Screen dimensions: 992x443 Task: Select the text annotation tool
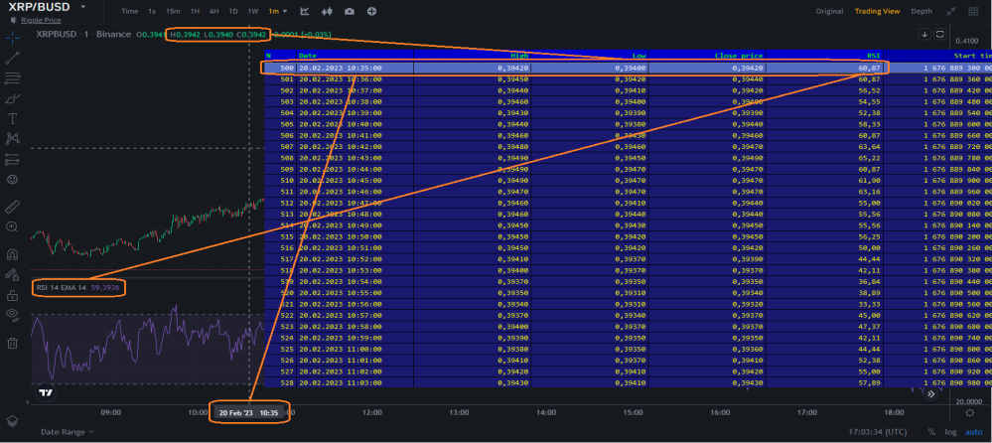click(x=12, y=119)
